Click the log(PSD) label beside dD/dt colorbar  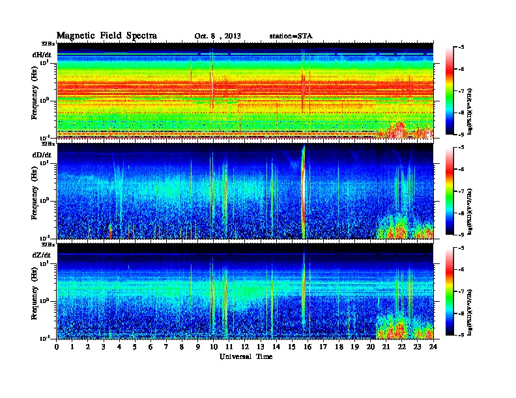click(470, 212)
